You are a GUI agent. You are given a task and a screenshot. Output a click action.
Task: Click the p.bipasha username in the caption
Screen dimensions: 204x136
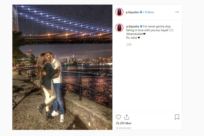click(133, 26)
